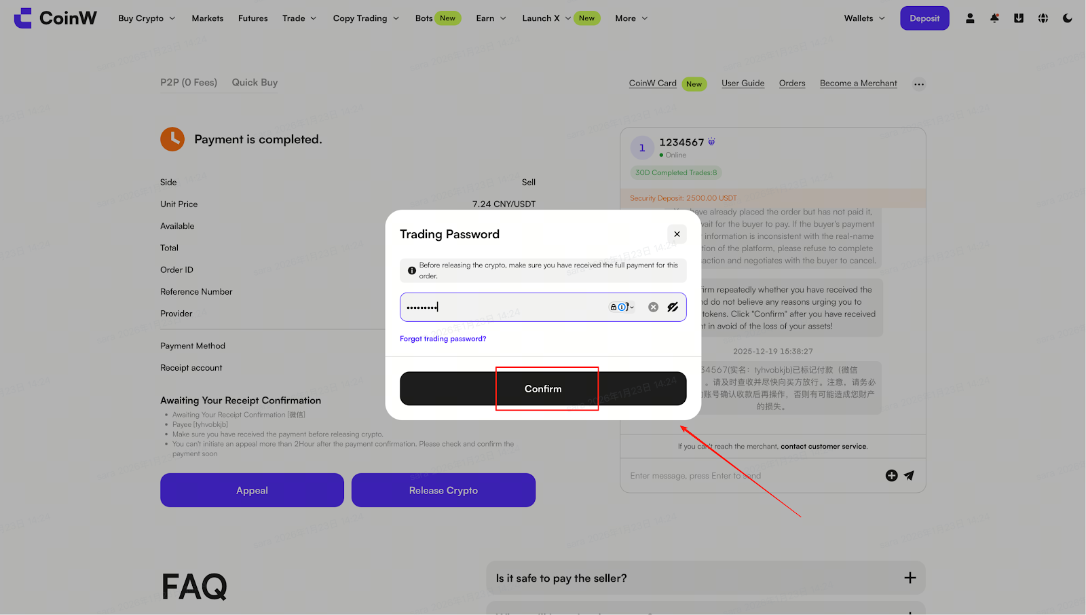The image size is (1086, 615).
Task: Click the plus attachment icon in chat
Action: coord(891,476)
